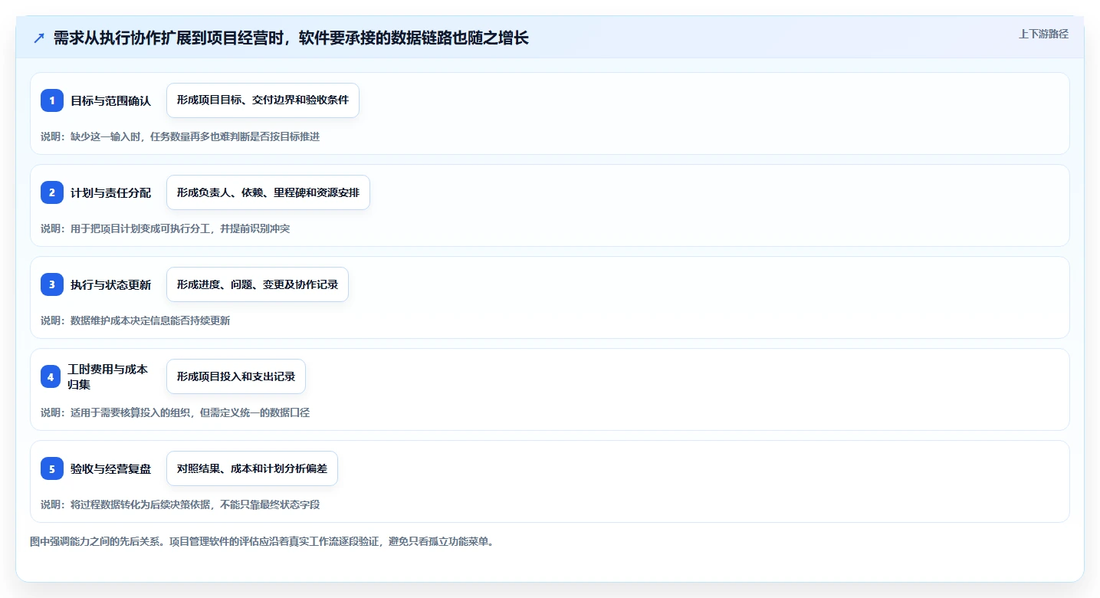
Task: Click the footer text 图中强调能力之间的先后关系
Action: (264, 541)
